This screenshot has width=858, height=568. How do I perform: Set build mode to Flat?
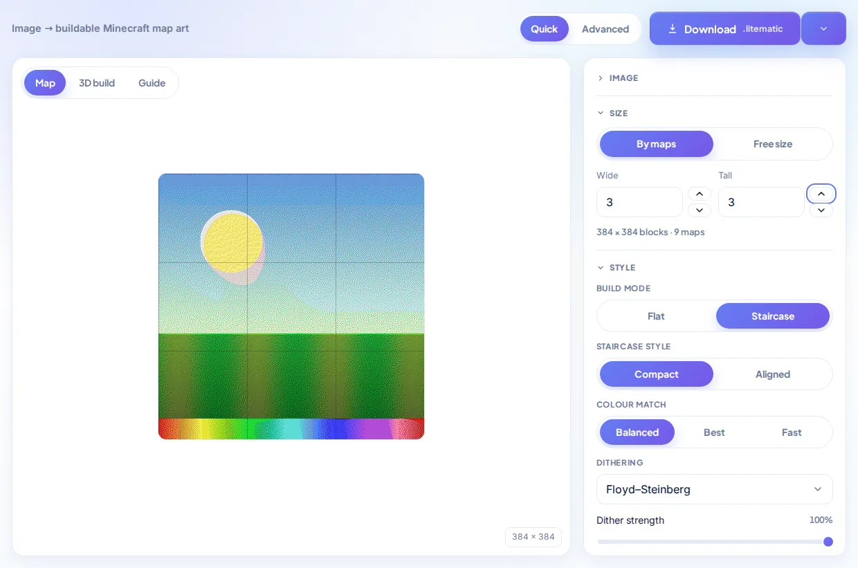click(x=656, y=316)
